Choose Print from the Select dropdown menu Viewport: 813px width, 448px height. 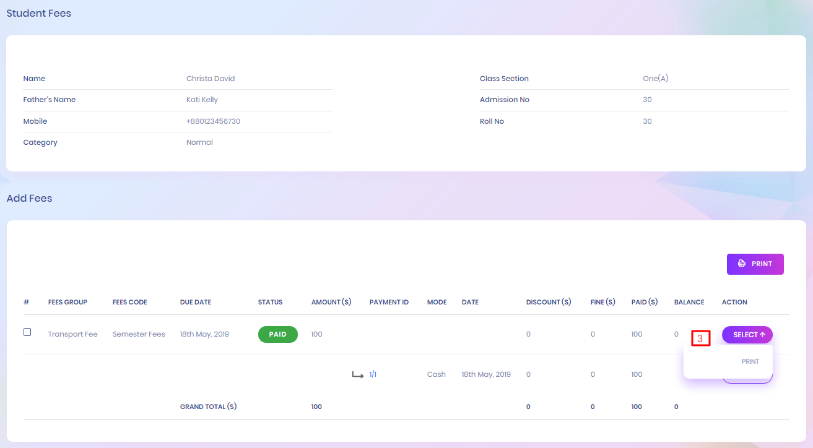[x=750, y=361]
